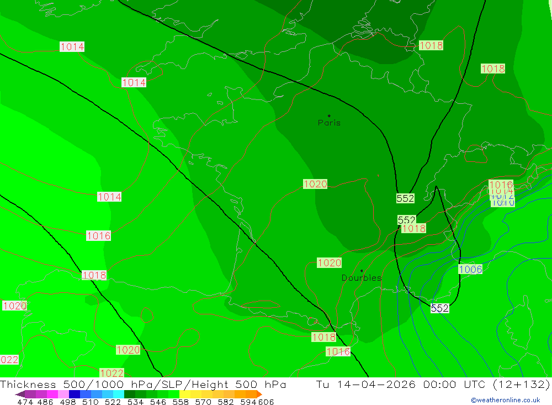This screenshot has height=405, width=552.
Task: Click the legend value 510
Action: (x=90, y=402)
